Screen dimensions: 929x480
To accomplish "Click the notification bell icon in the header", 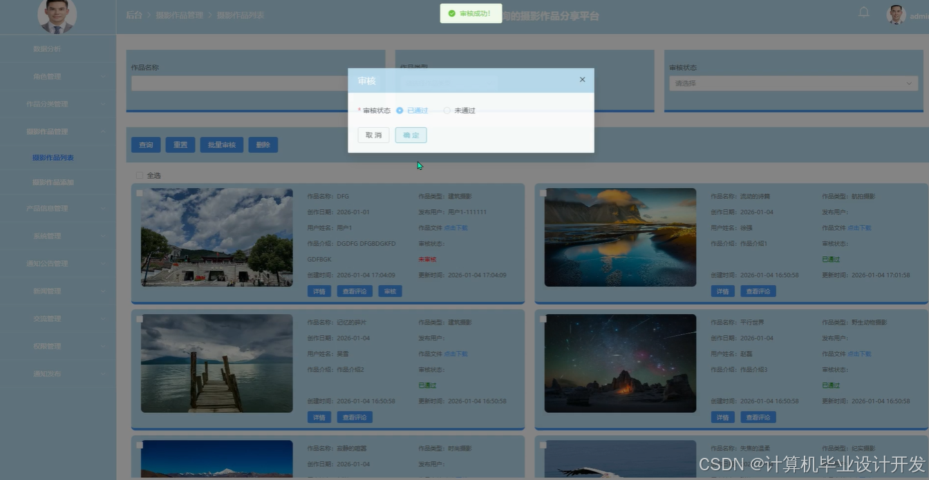I will coord(864,12).
